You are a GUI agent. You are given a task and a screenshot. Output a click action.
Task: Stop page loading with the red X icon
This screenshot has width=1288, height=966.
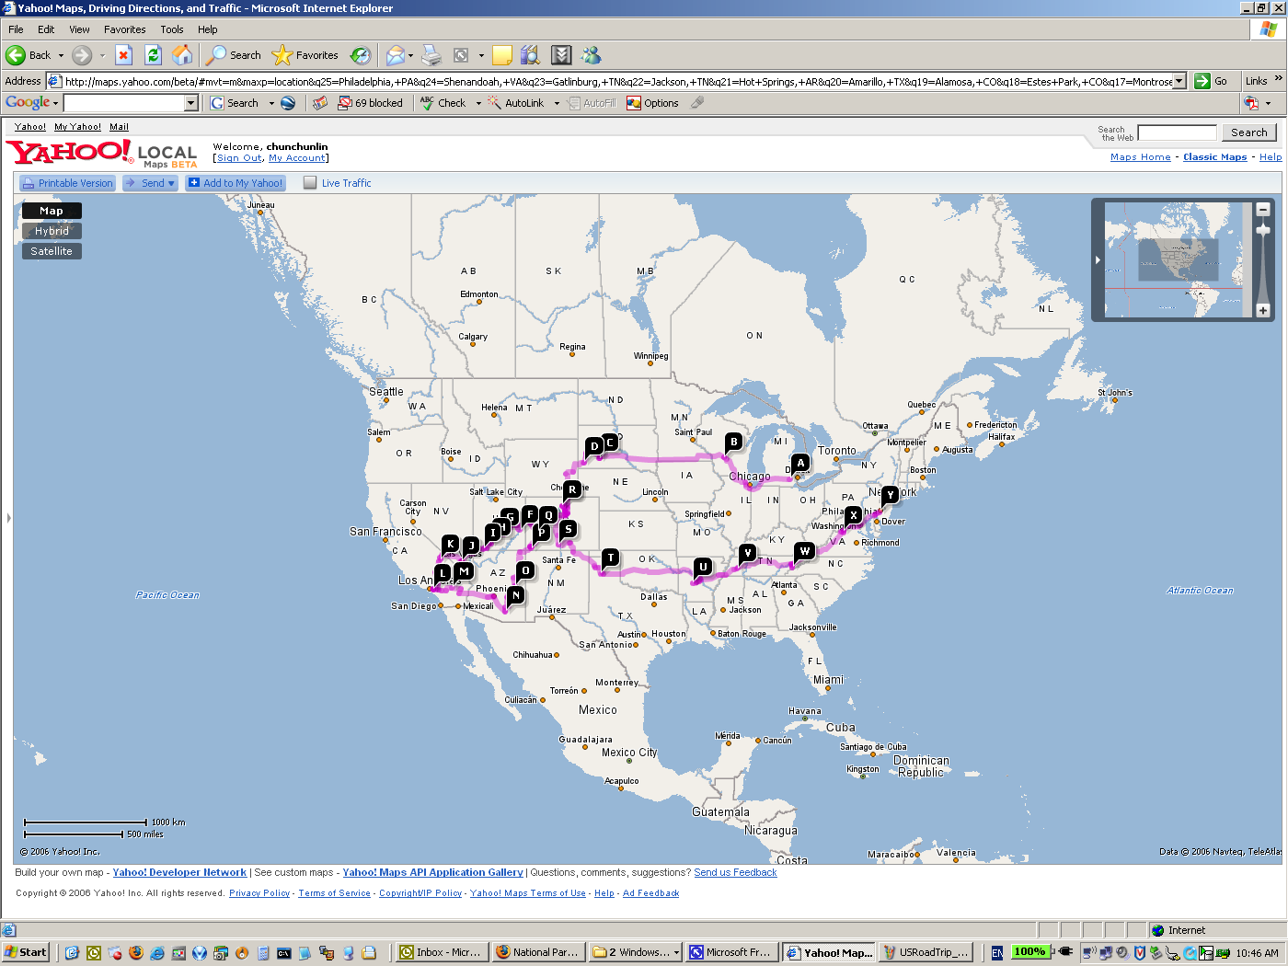[x=123, y=55]
